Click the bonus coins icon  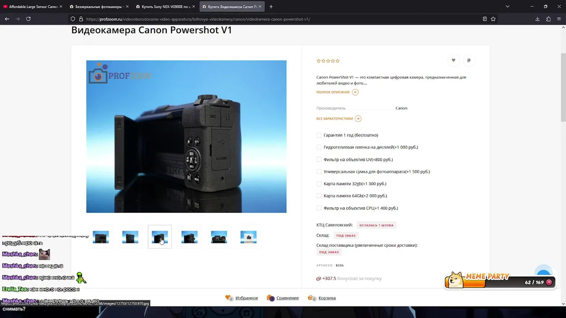pos(318,279)
